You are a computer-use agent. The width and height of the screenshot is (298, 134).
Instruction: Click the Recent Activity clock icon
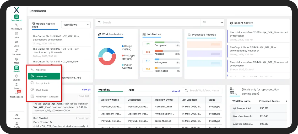(231, 23)
